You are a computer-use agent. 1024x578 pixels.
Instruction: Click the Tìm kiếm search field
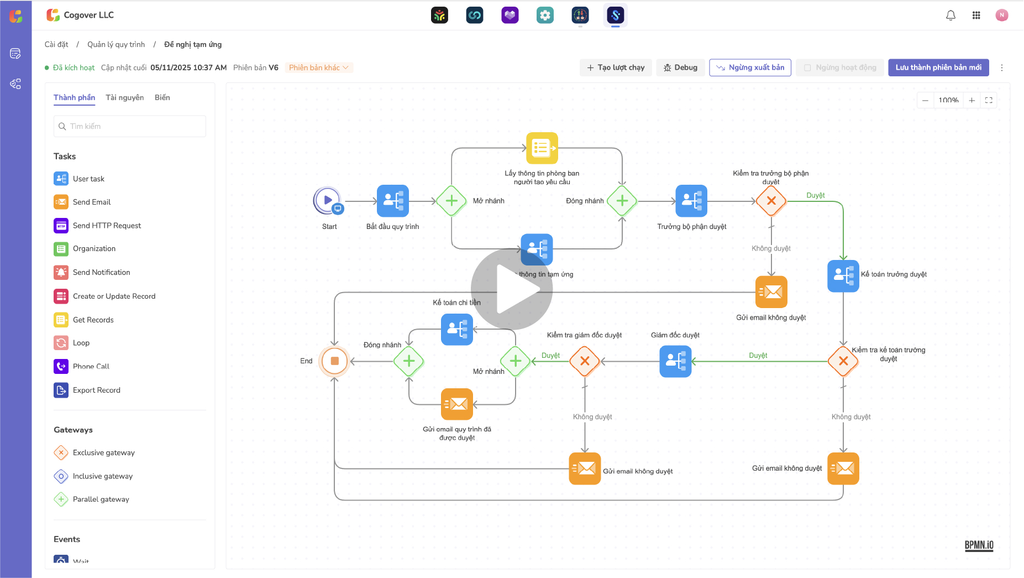click(130, 126)
